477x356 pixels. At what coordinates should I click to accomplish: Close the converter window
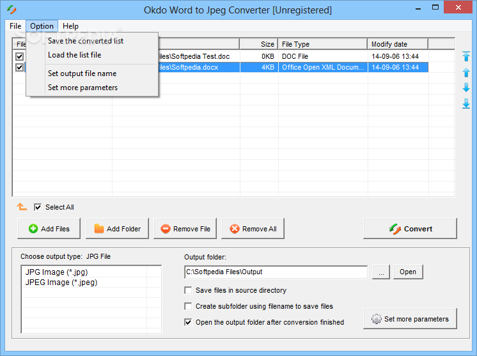[458, 7]
